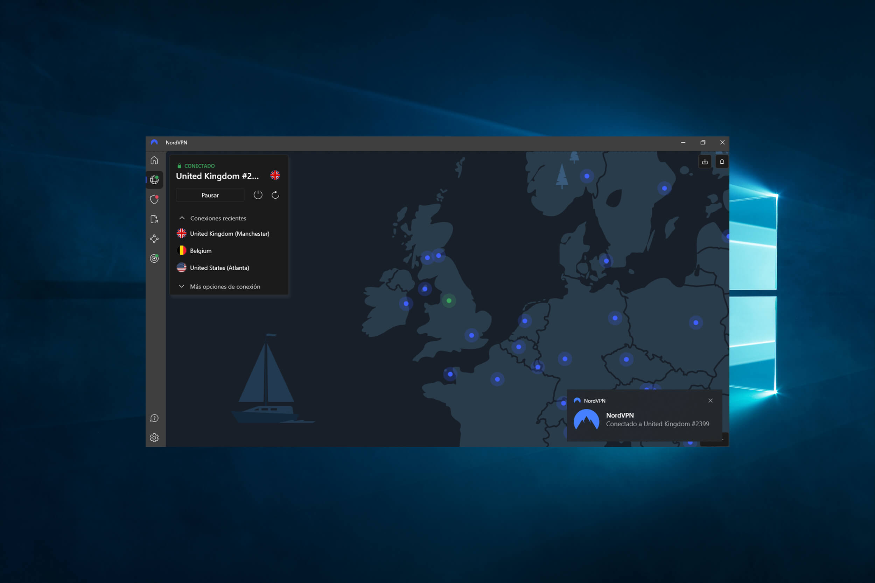This screenshot has width=875, height=583.
Task: Minimize the NordVPN window
Action: [x=683, y=142]
